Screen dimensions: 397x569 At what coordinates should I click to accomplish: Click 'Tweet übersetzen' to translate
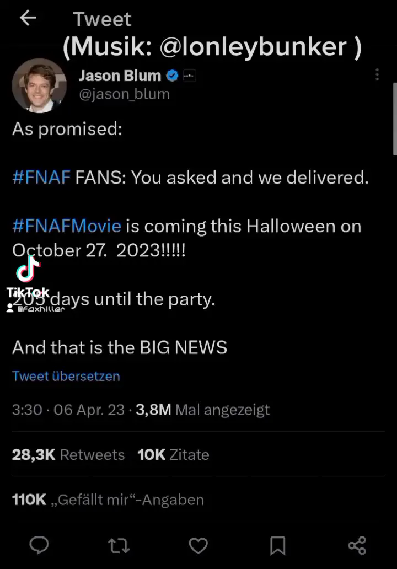66,376
